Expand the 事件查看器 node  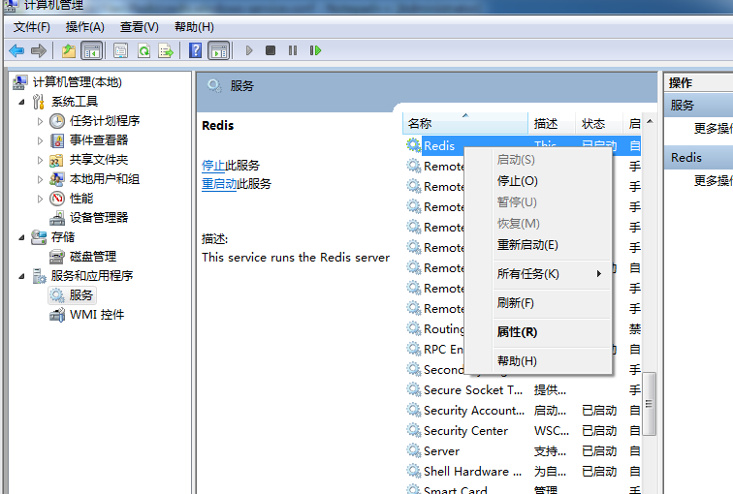tap(40, 140)
